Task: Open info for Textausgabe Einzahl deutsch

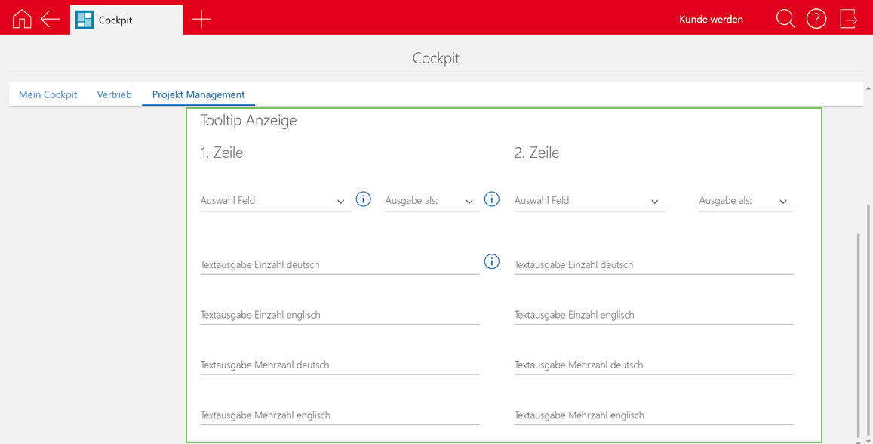Action: point(491,261)
